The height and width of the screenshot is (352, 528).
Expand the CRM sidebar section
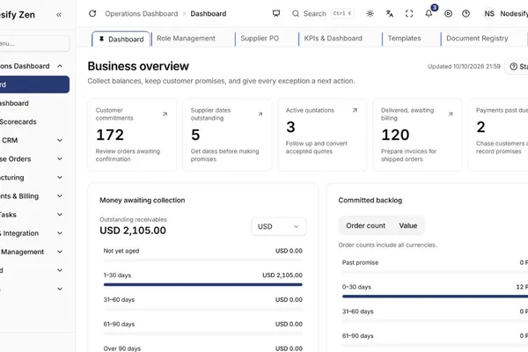(x=60, y=140)
